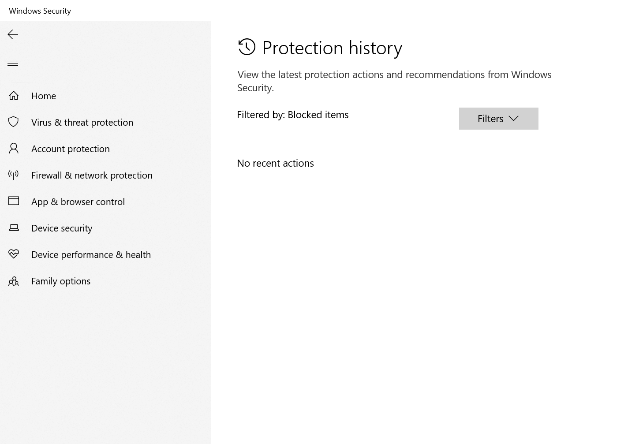The width and height of the screenshot is (628, 444).
Task: Toggle the navigation sidebar with hamburger menu
Action: click(x=13, y=63)
